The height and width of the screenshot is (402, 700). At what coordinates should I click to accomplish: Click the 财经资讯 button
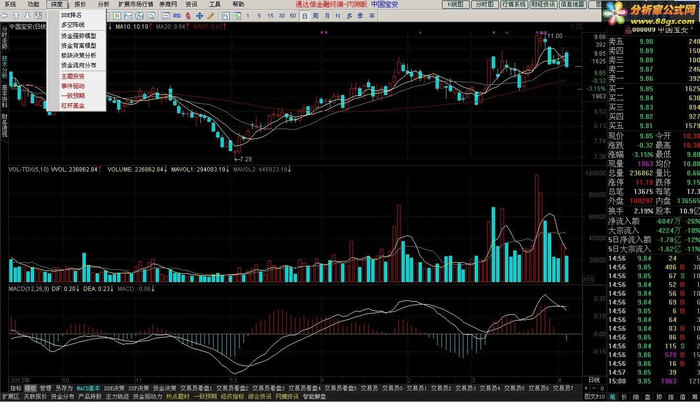(543, 4)
